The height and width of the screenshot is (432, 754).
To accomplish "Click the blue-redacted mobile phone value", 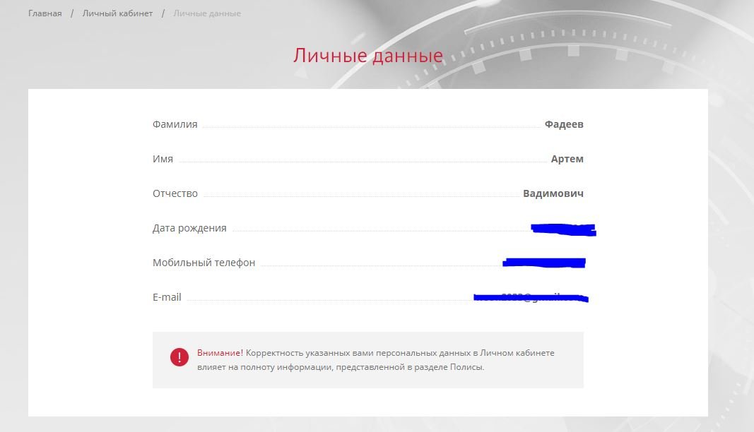I will (544, 263).
